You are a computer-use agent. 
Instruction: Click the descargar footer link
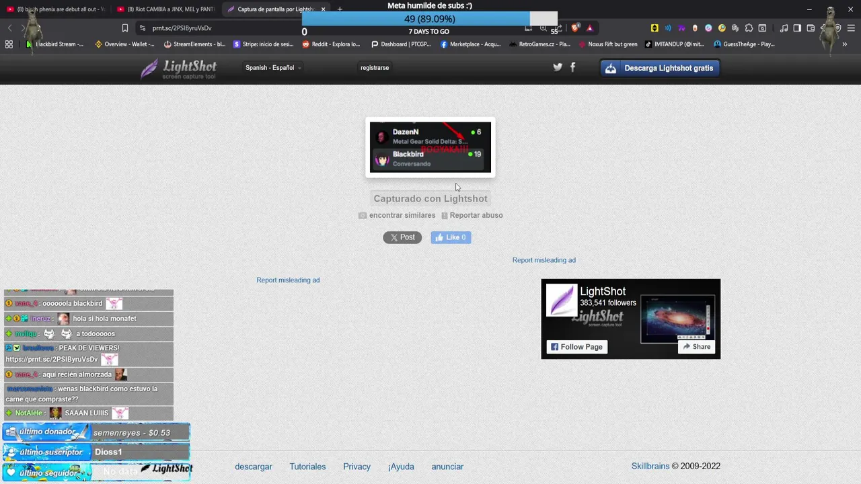coord(254,467)
